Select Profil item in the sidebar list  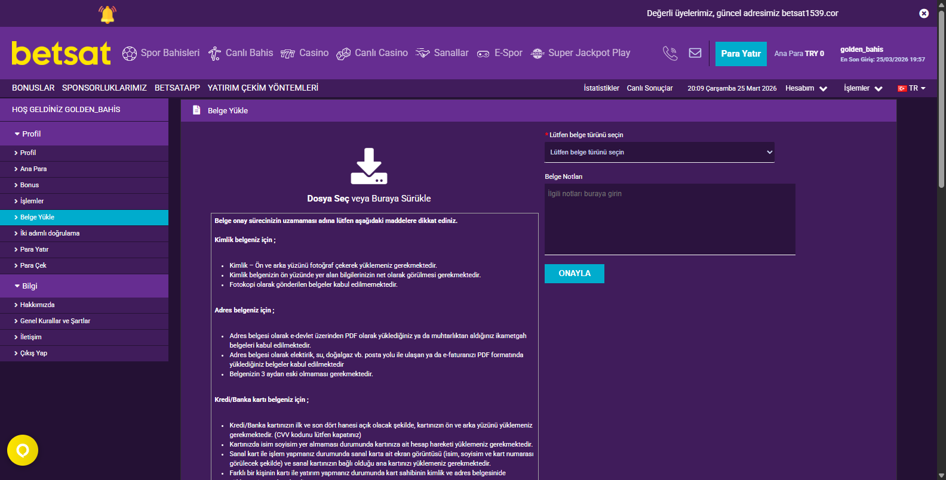coord(84,153)
